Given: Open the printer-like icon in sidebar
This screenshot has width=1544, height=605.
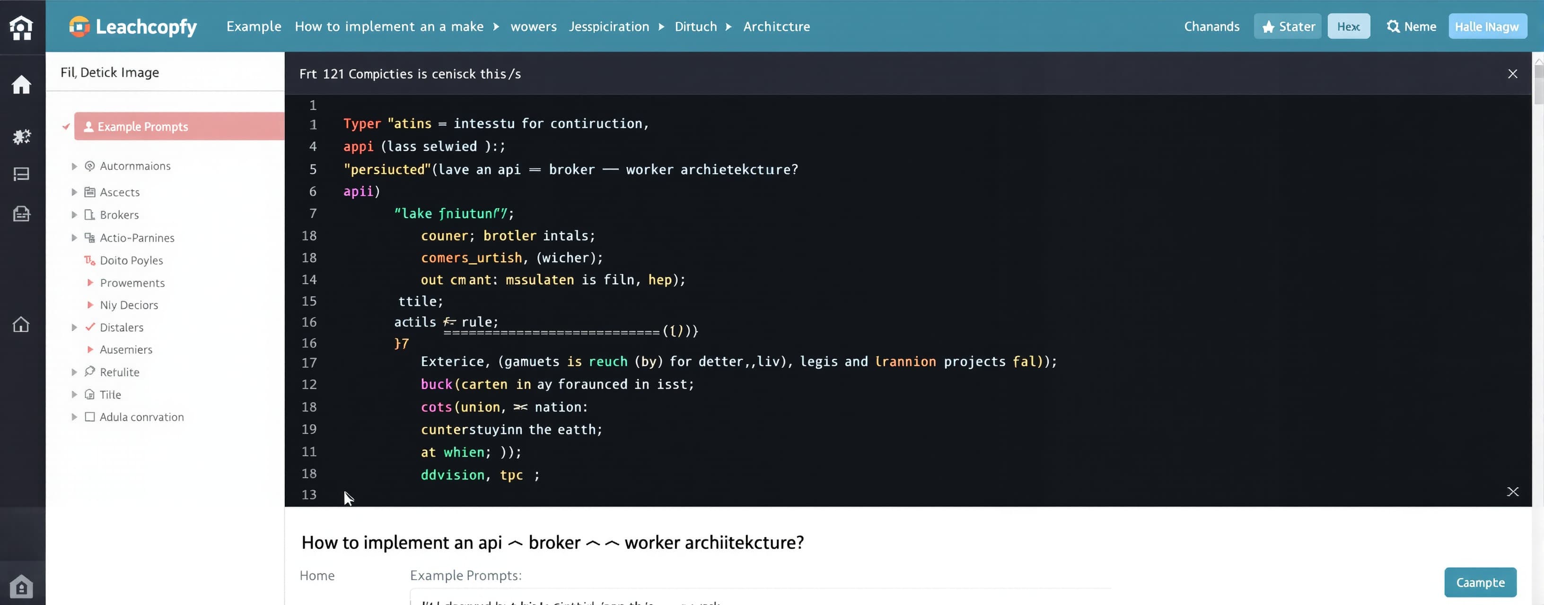Looking at the screenshot, I should click(22, 213).
